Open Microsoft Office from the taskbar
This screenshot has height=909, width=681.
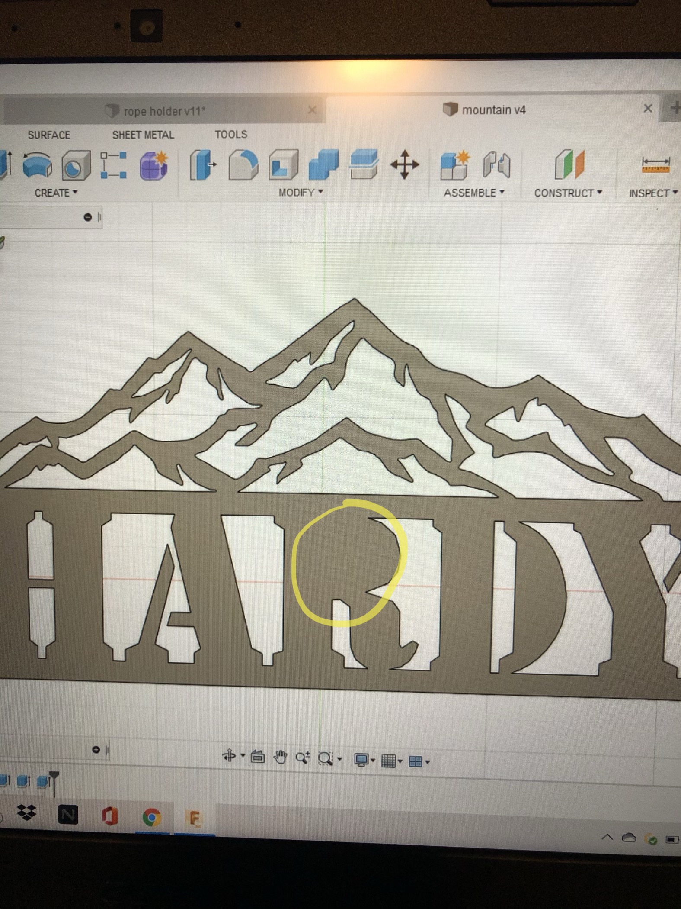(110, 816)
